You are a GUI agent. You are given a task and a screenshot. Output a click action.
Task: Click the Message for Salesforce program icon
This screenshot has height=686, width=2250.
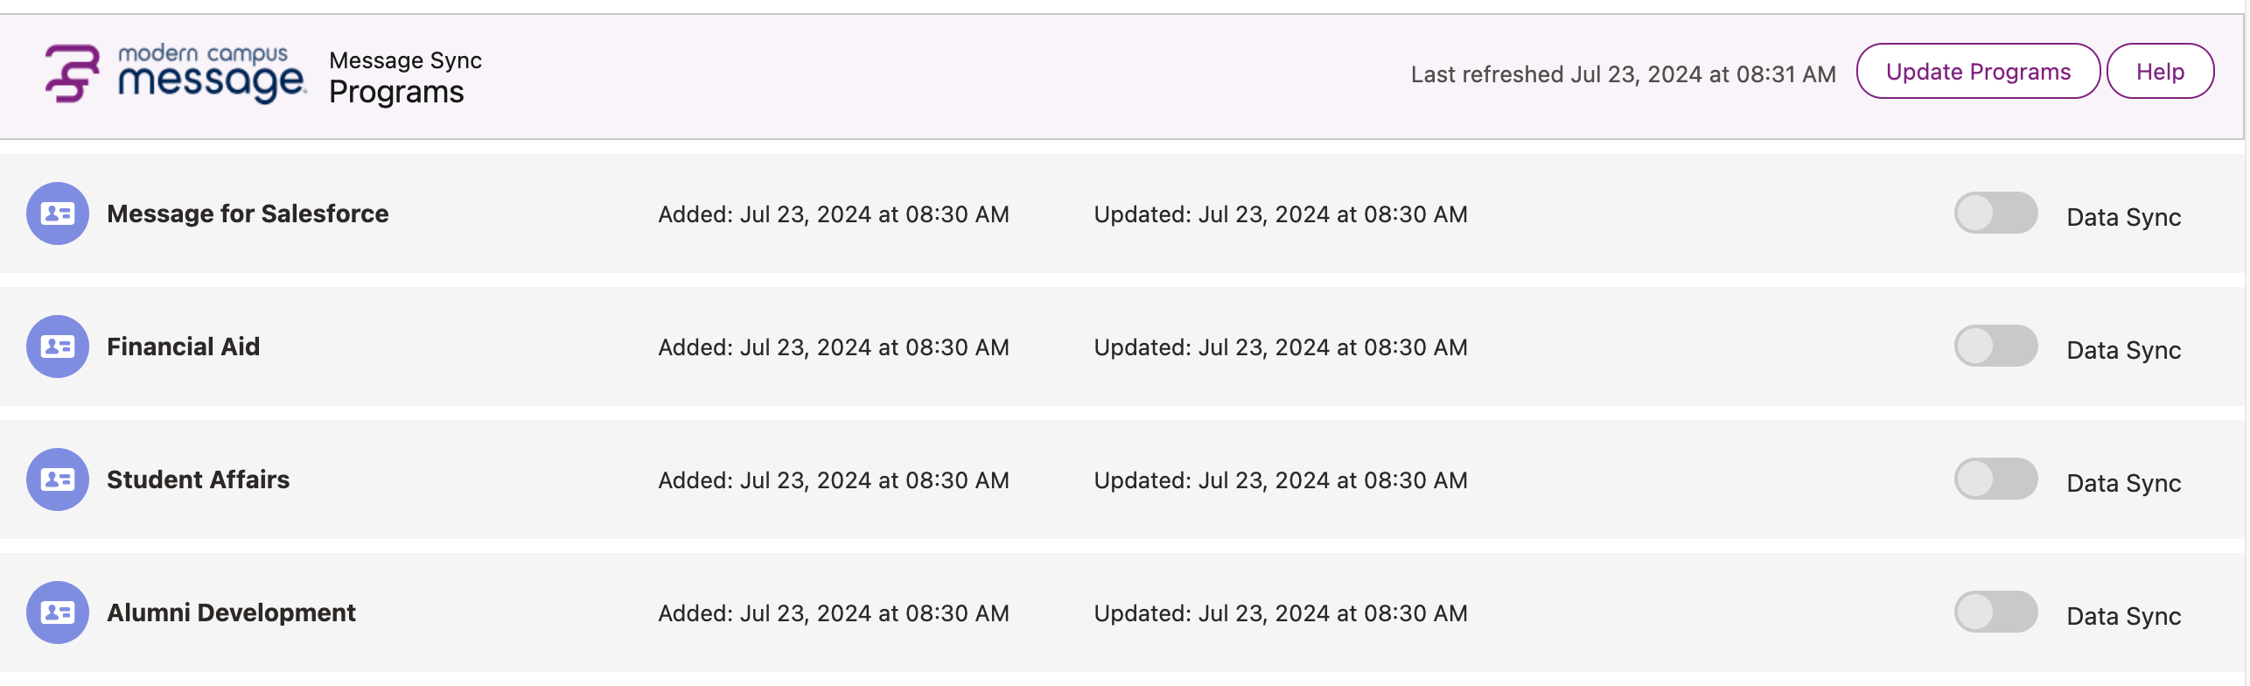pos(58,213)
